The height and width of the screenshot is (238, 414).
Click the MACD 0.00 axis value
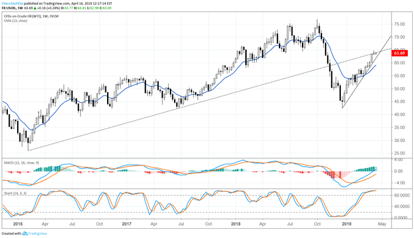[398, 171]
